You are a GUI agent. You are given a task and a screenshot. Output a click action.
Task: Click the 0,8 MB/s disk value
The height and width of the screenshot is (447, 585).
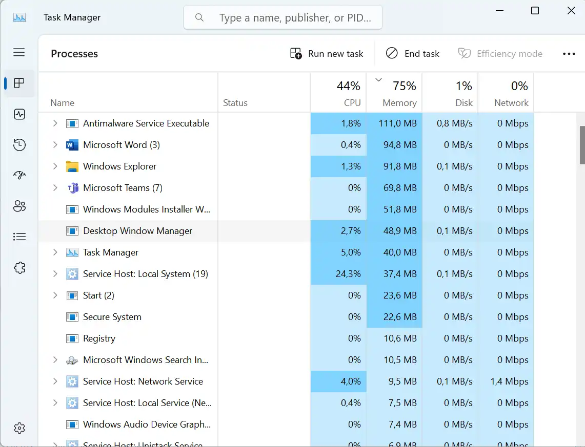pos(454,123)
